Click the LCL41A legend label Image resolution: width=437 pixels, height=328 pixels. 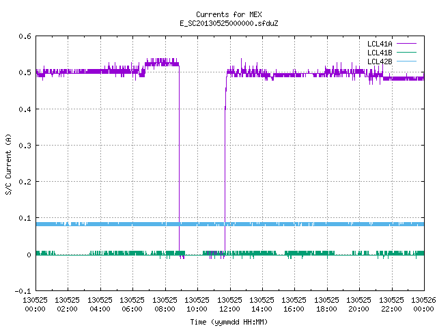coord(380,44)
